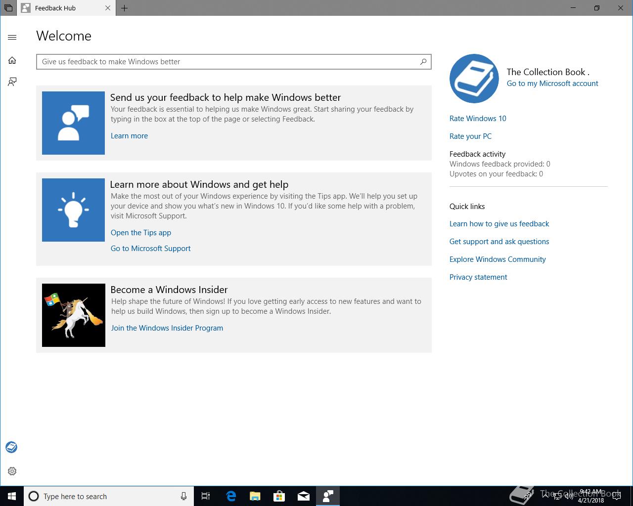
Task: Open the Feedback section in sidebar
Action: [12, 82]
